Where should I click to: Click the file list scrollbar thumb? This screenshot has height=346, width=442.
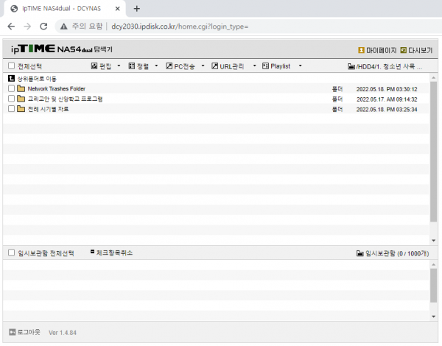pos(433,152)
